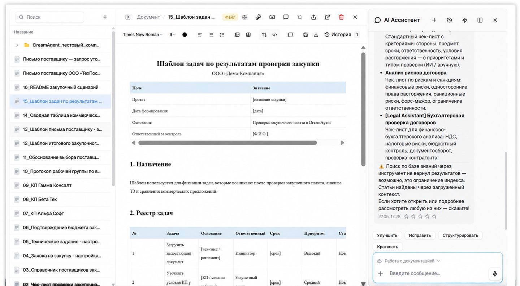This screenshot has width=520, height=286.
Task: Collapse the sidebar using the panel icon beside Документ
Action: tap(128, 17)
